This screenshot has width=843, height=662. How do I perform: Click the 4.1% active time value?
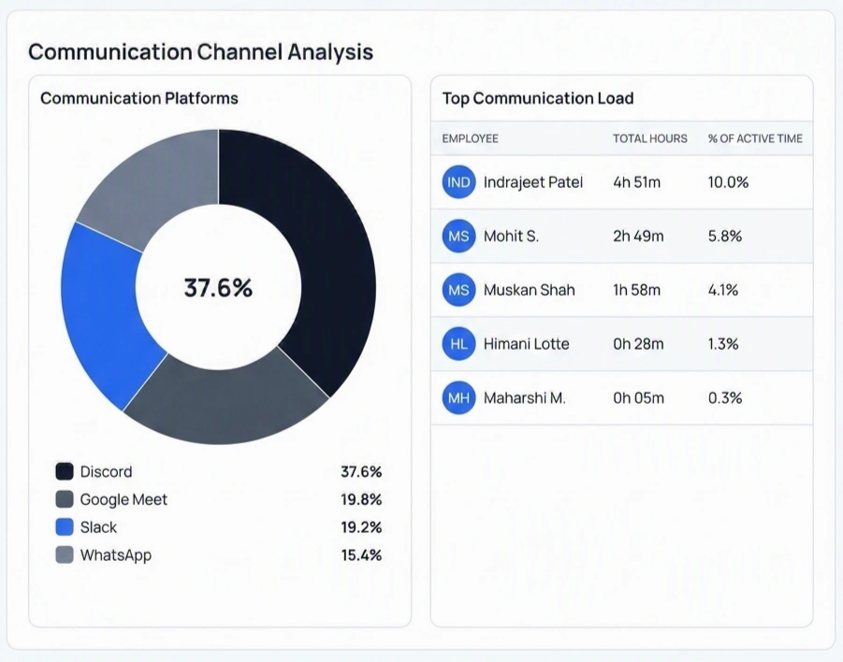723,290
